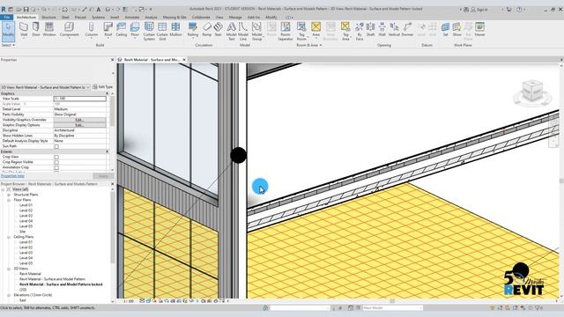Click the Save icon in quick access toolbar
The height and width of the screenshot is (317, 564).
pyautogui.click(x=26, y=10)
